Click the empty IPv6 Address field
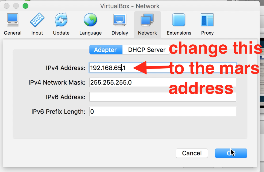This screenshot has width=264, height=172. pos(163,97)
